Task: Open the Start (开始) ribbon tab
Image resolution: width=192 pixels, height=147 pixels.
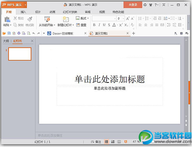Action: coord(9,12)
